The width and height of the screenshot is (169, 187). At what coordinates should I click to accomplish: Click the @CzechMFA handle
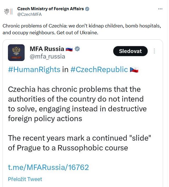[29, 14]
